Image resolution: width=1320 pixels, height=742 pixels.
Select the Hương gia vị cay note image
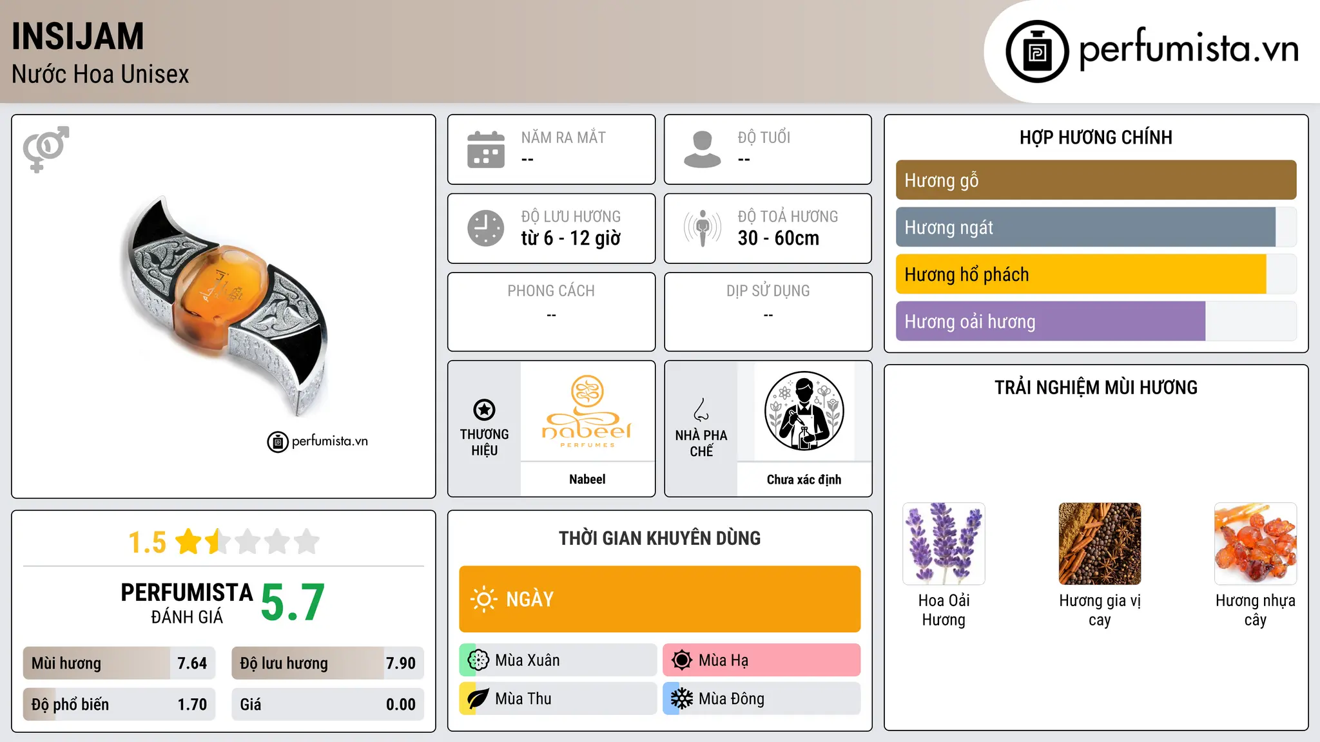(x=1100, y=544)
